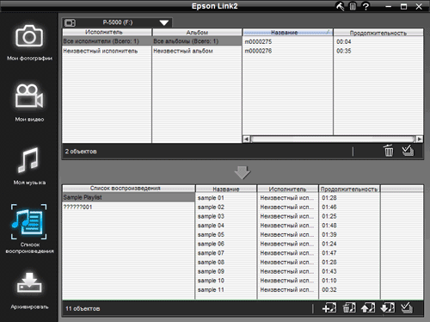Viewport: 430px width, 322px height.
Task: Open the Archive (backup) section icon
Action: click(29, 282)
